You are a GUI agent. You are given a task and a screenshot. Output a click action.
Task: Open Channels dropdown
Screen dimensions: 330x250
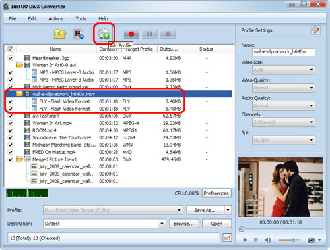[284, 122]
